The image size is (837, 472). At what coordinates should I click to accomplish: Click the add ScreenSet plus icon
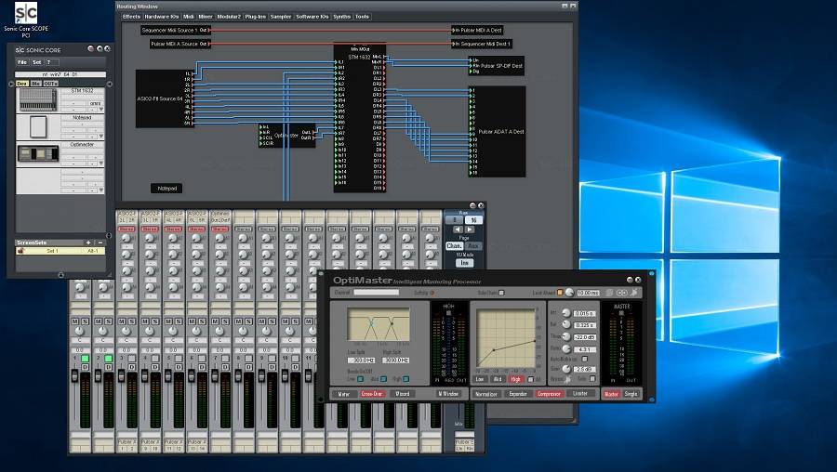pos(88,243)
